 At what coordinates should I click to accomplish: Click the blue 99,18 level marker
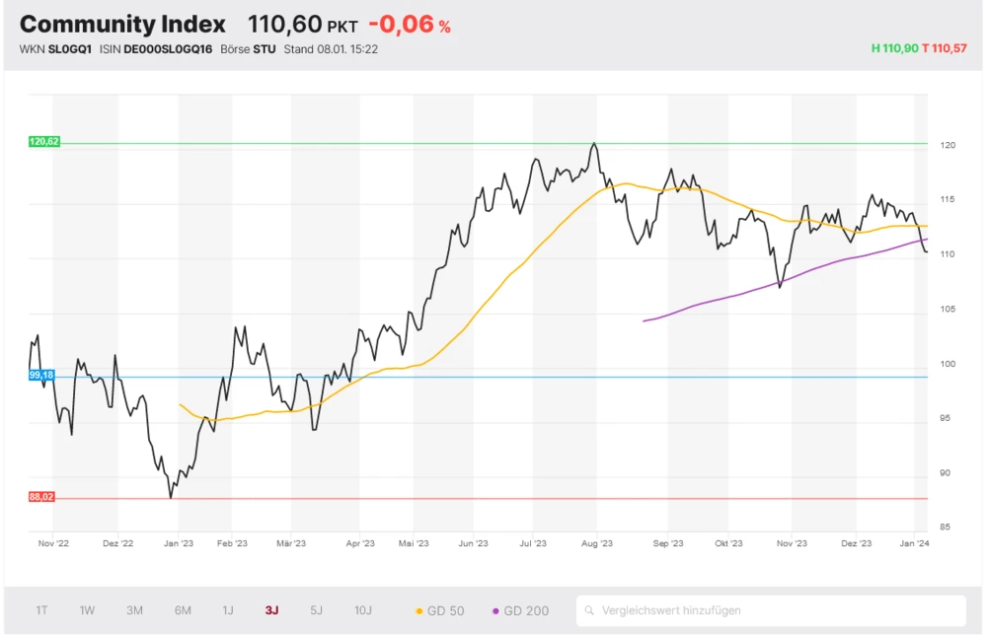pyautogui.click(x=41, y=374)
